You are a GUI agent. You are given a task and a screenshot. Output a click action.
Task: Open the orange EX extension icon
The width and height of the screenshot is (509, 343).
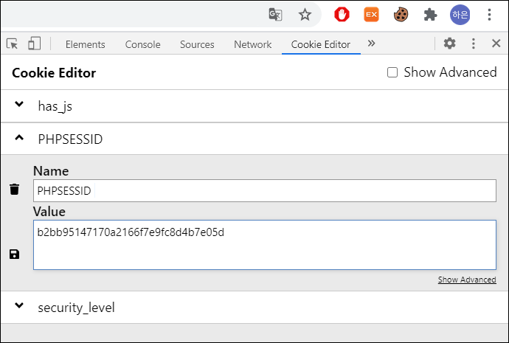click(371, 15)
